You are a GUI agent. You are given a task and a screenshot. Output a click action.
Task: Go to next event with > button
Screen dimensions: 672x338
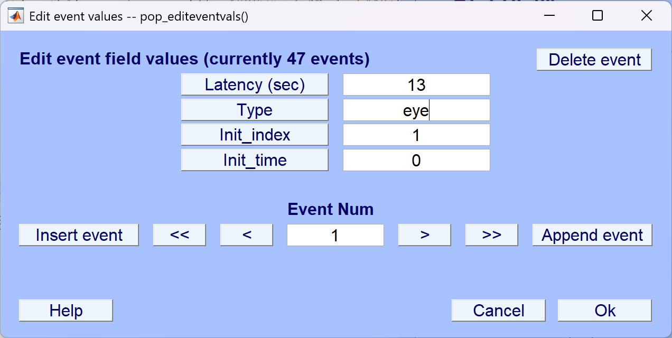pos(425,235)
